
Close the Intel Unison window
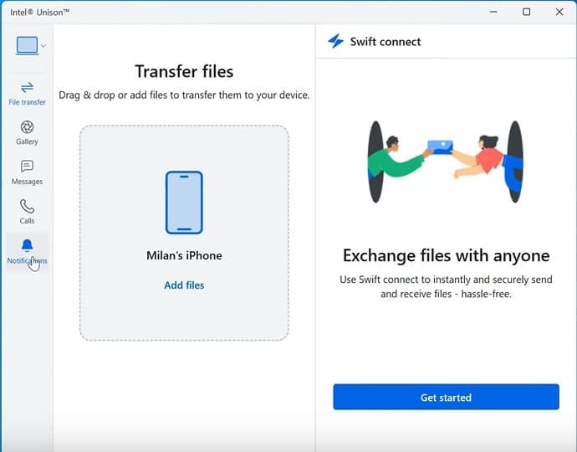tap(559, 12)
